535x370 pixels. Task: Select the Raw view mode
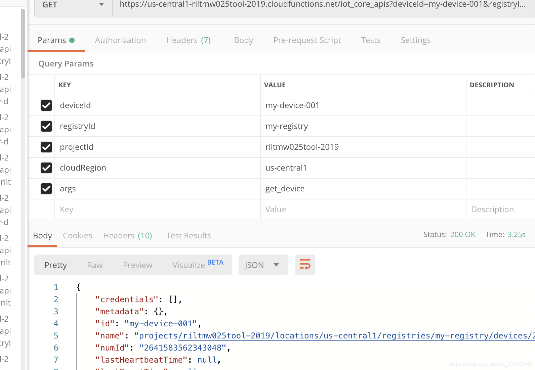[95, 265]
